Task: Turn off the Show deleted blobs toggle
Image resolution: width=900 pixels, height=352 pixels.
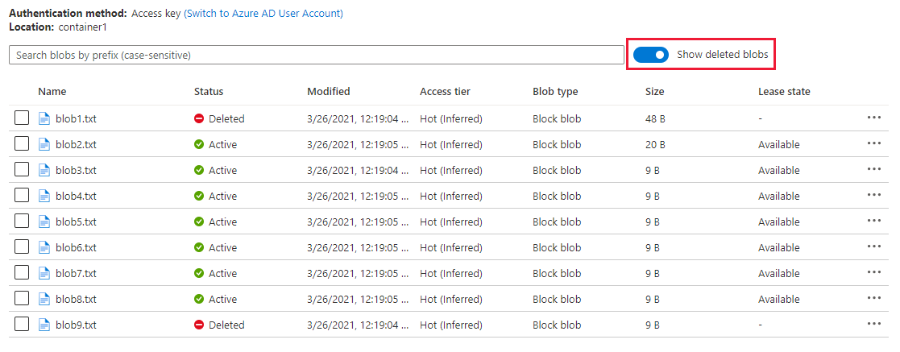Action: 651,55
